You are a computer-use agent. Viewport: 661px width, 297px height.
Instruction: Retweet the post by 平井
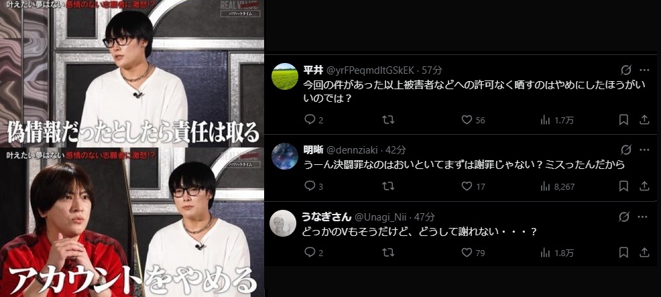[x=388, y=120]
